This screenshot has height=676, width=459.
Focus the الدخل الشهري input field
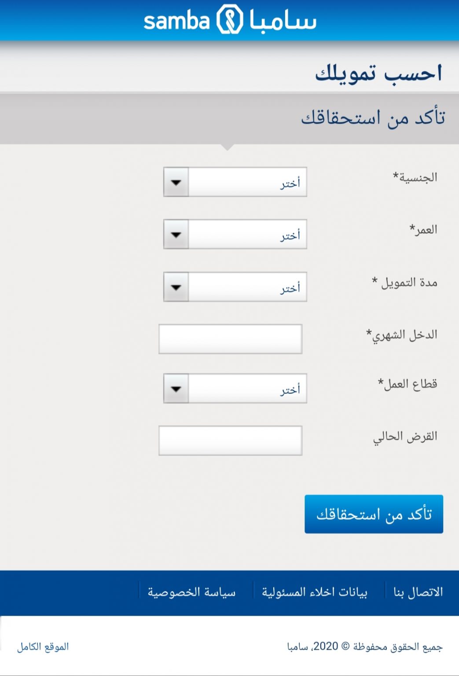pos(230,339)
